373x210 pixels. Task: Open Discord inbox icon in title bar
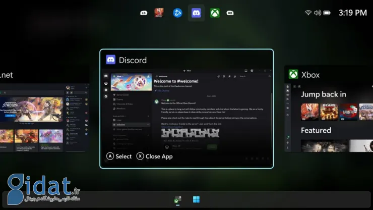coord(246,71)
